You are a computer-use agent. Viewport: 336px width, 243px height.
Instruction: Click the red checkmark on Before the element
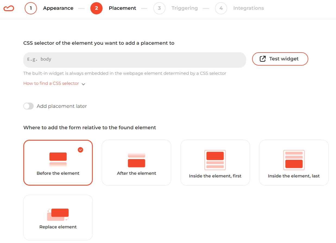[x=80, y=150]
